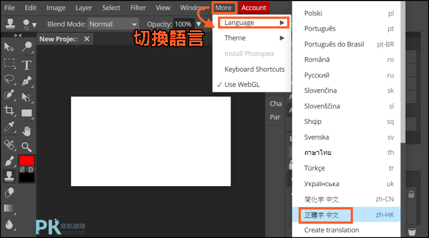The height and width of the screenshot is (238, 429).
Task: Open the Select menu
Action: click(111, 7)
